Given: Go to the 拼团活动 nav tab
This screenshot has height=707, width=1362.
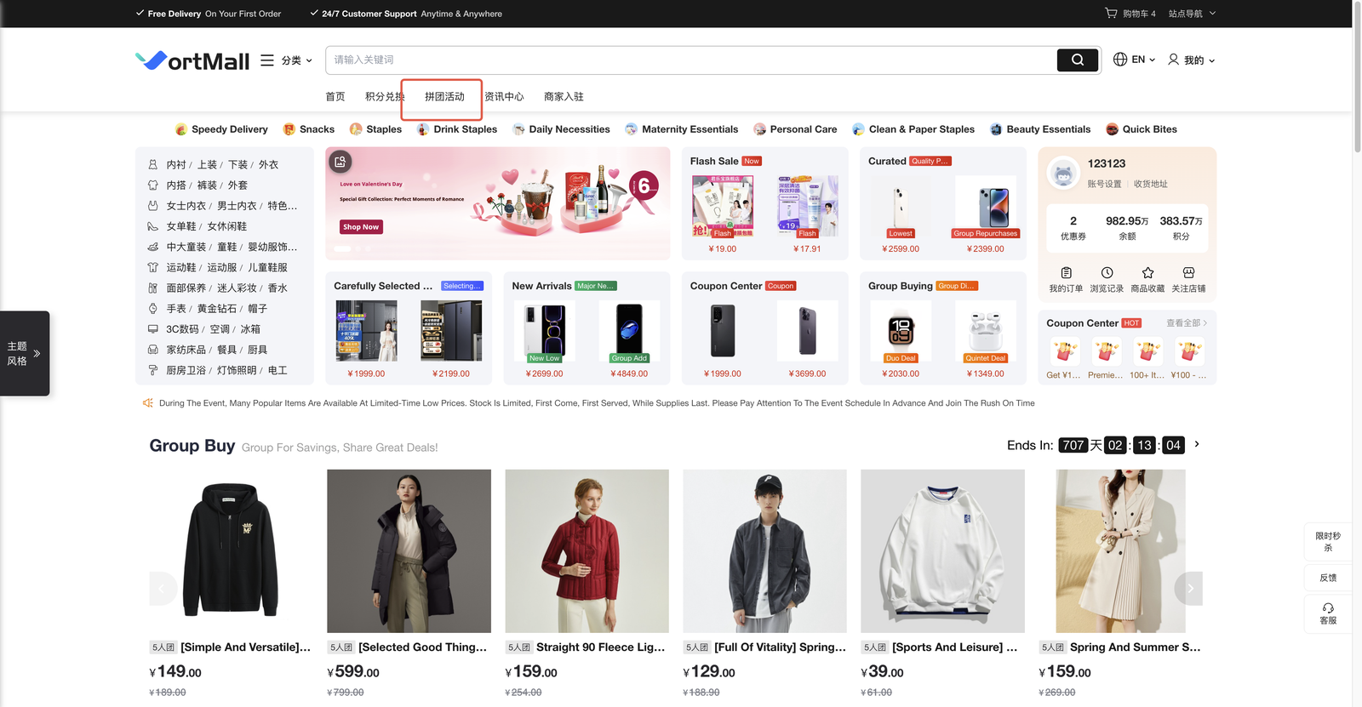Looking at the screenshot, I should click(x=444, y=97).
